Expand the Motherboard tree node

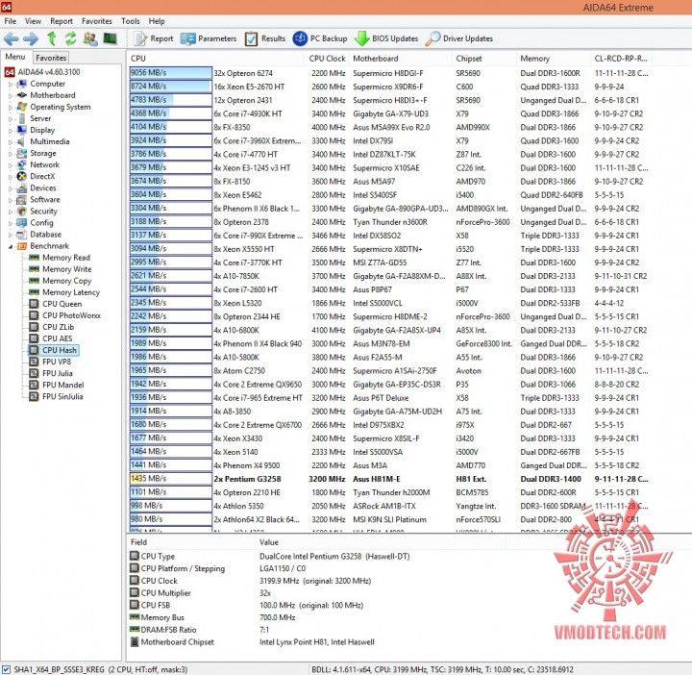11,96
